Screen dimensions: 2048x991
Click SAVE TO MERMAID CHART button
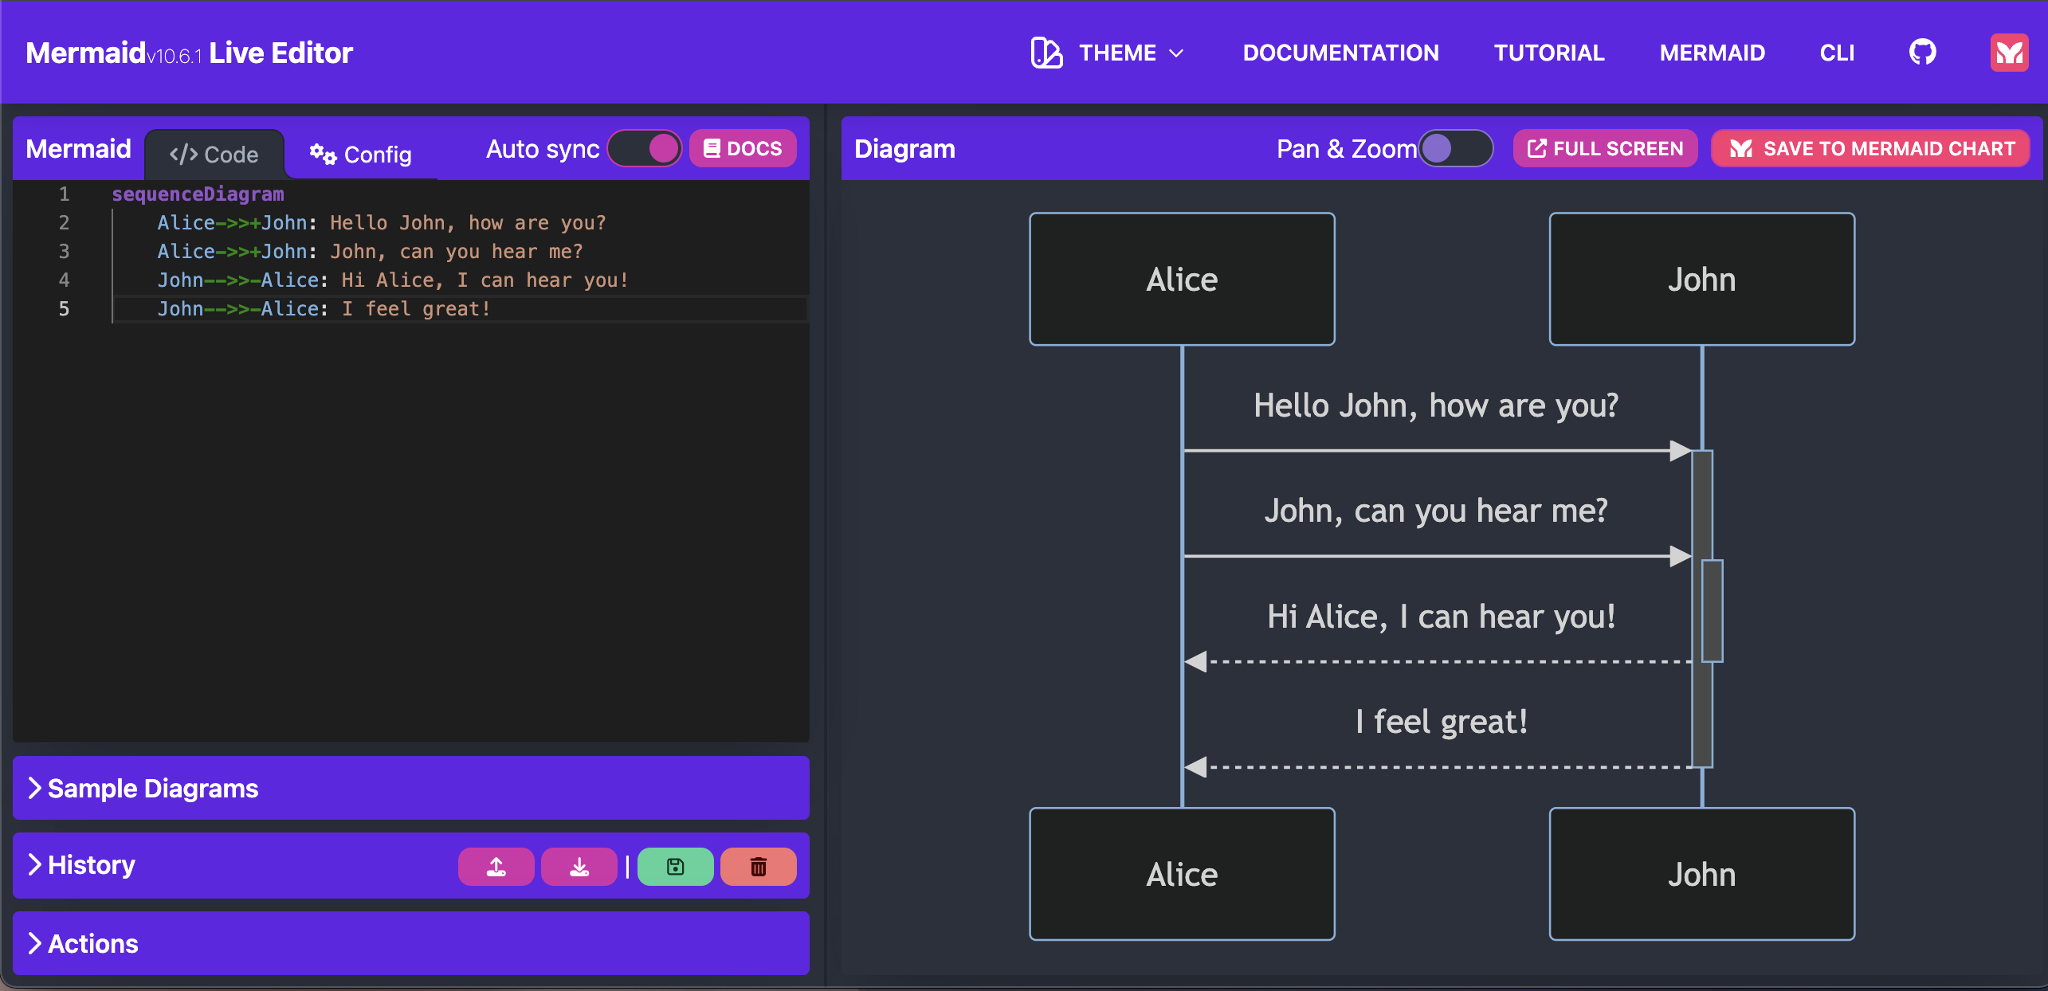pyautogui.click(x=1871, y=148)
